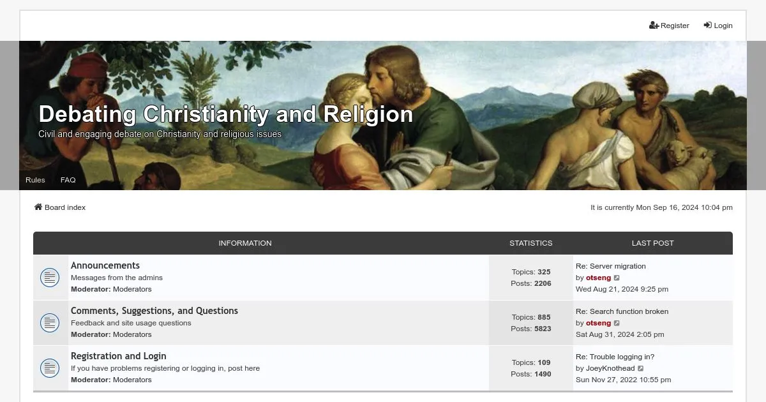Open Comments, Suggestions, and Questions forum
The image size is (766, 402).
click(x=154, y=311)
